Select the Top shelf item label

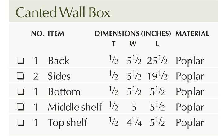coord(67,122)
